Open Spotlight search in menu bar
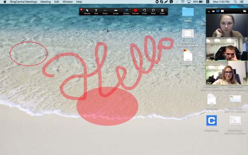This screenshot has width=248, height=155. [235, 2]
